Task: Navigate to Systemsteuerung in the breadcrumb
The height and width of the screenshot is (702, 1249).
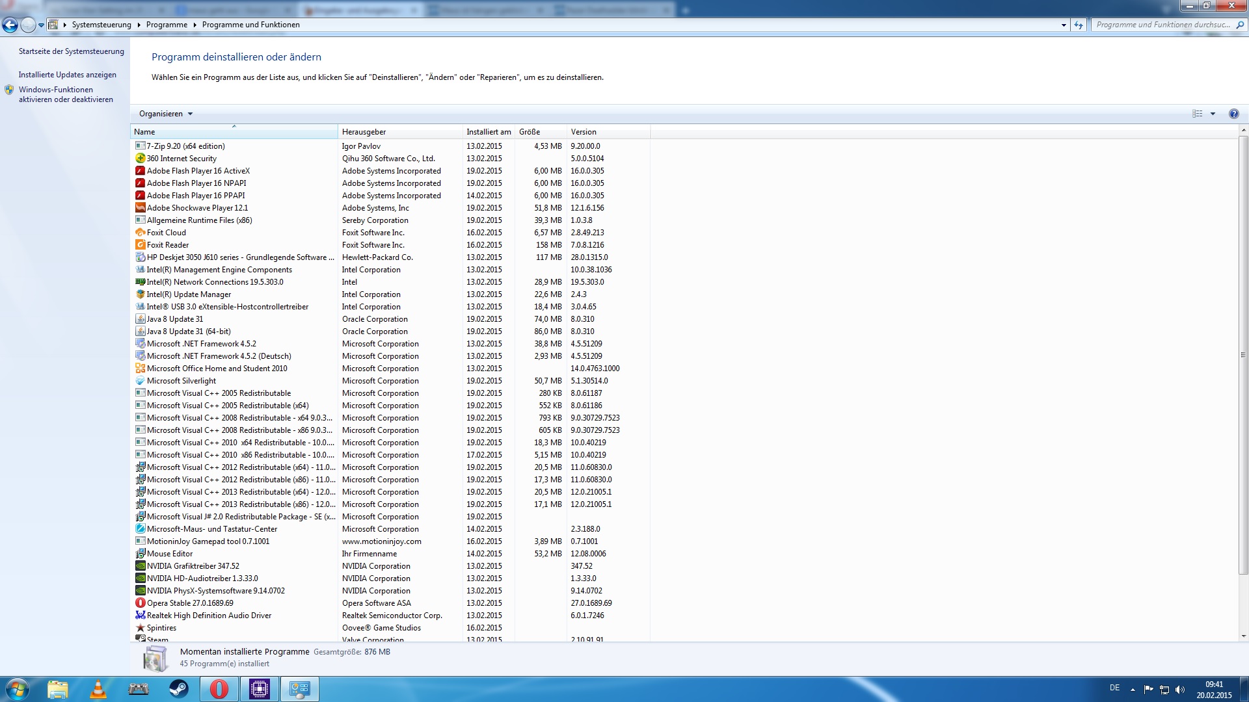Action: [x=101, y=25]
